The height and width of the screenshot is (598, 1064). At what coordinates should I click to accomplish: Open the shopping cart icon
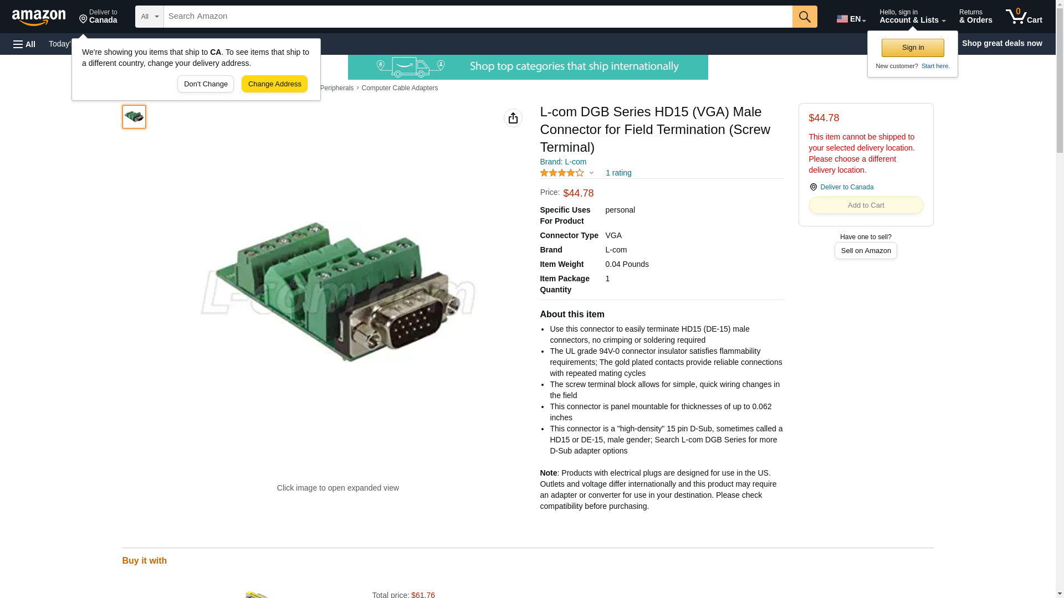tap(1024, 17)
